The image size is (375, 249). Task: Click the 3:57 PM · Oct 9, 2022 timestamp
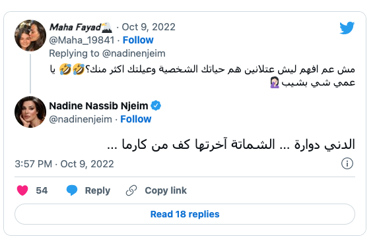pos(64,164)
